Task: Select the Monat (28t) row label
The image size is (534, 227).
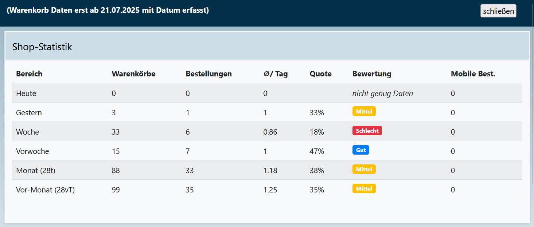Action: pyautogui.click(x=36, y=171)
